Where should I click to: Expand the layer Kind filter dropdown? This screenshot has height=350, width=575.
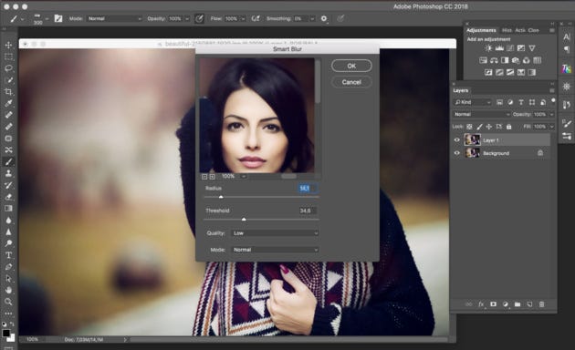point(473,102)
